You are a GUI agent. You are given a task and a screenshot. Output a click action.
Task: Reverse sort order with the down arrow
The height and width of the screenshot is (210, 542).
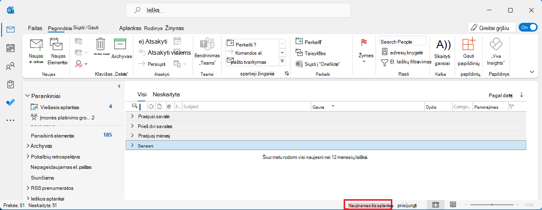pyautogui.click(x=522, y=95)
